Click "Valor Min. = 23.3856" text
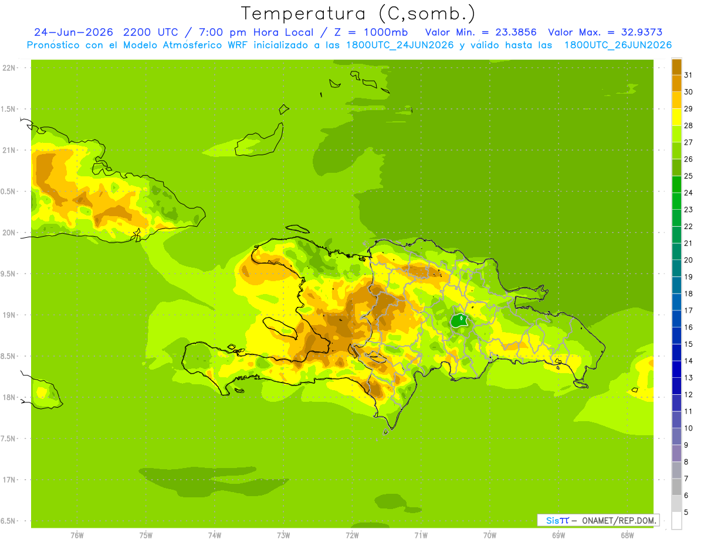Screen dimensions: 704x543 (481, 32)
